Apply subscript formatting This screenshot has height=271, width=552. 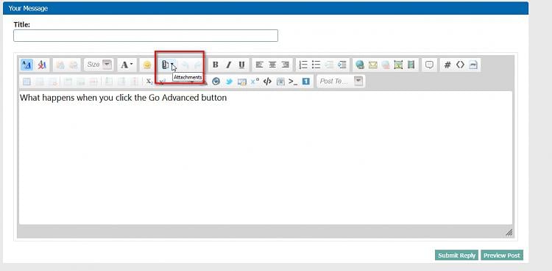pos(149,82)
